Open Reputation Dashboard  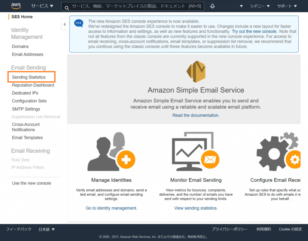(x=33, y=85)
